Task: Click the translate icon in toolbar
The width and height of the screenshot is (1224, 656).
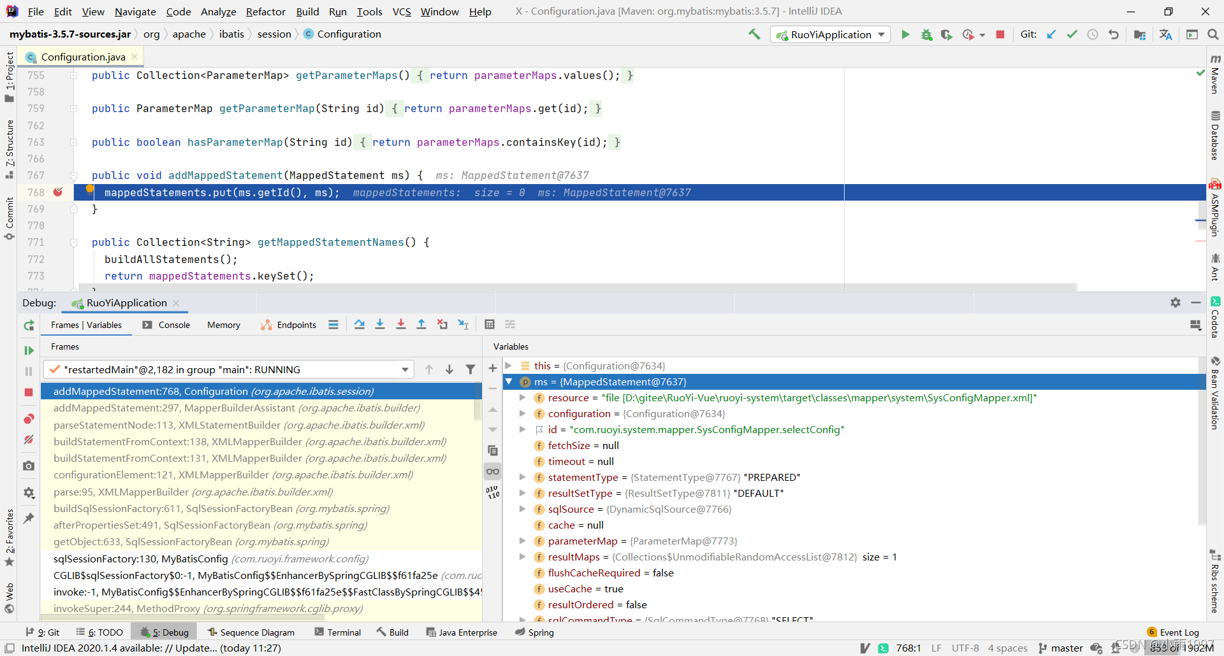Action: pos(1166,34)
